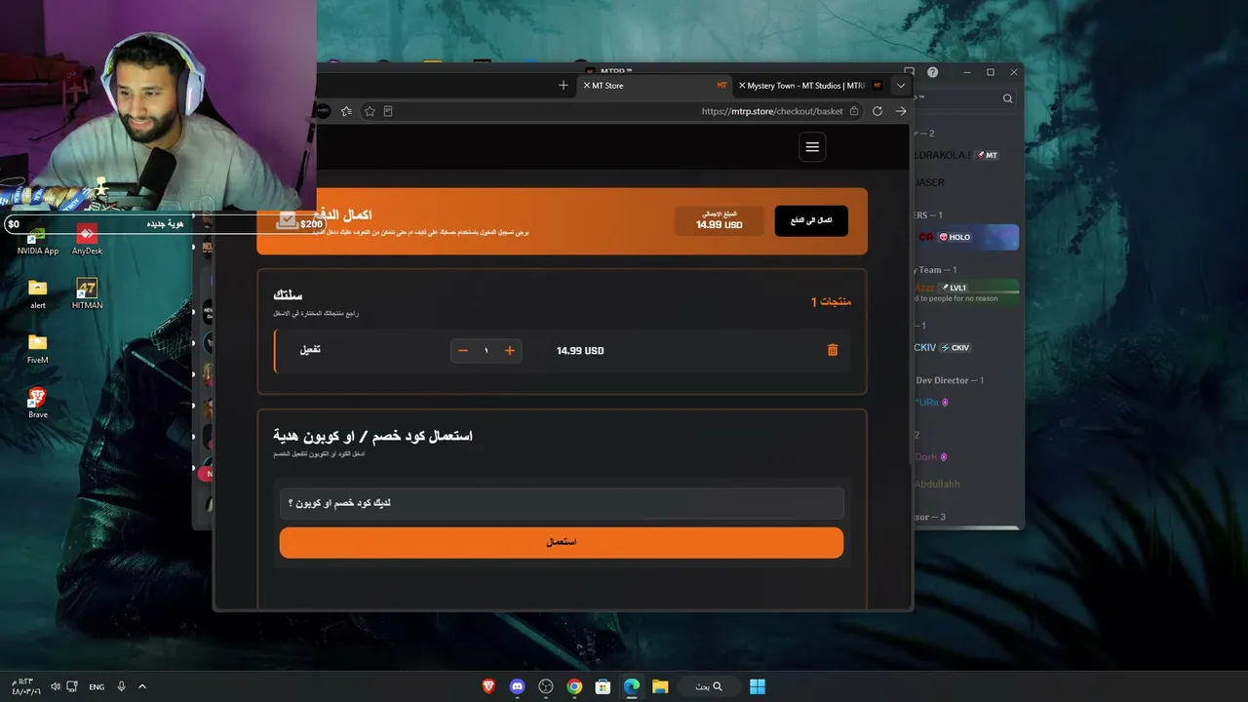Proceed to payment with the black checkout button
This screenshot has width=1248, height=702.
(x=811, y=221)
